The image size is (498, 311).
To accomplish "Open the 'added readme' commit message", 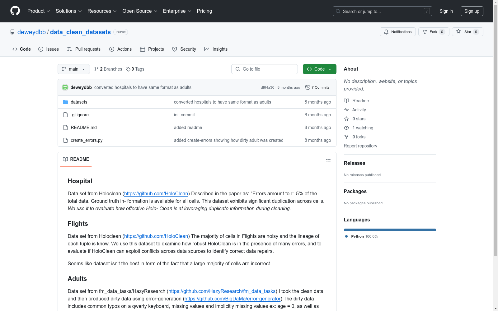I will coord(188,128).
